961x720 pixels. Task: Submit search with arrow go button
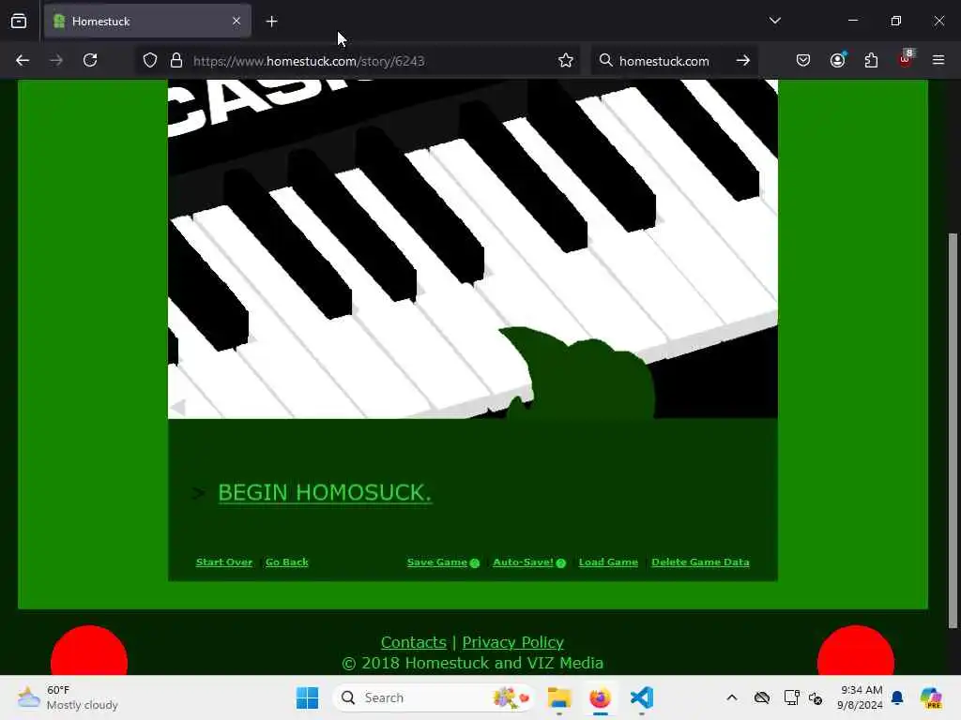point(743,61)
